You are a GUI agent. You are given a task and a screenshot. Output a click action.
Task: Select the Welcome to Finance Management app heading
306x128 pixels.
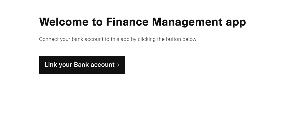142,22
